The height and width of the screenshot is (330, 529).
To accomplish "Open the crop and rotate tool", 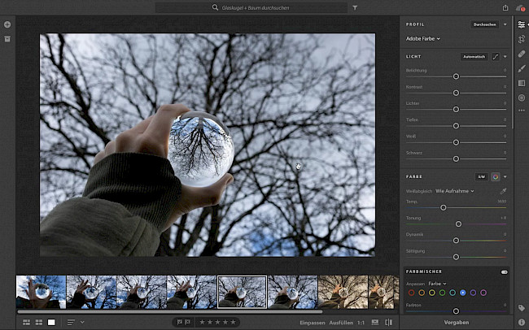I will pyautogui.click(x=522, y=39).
